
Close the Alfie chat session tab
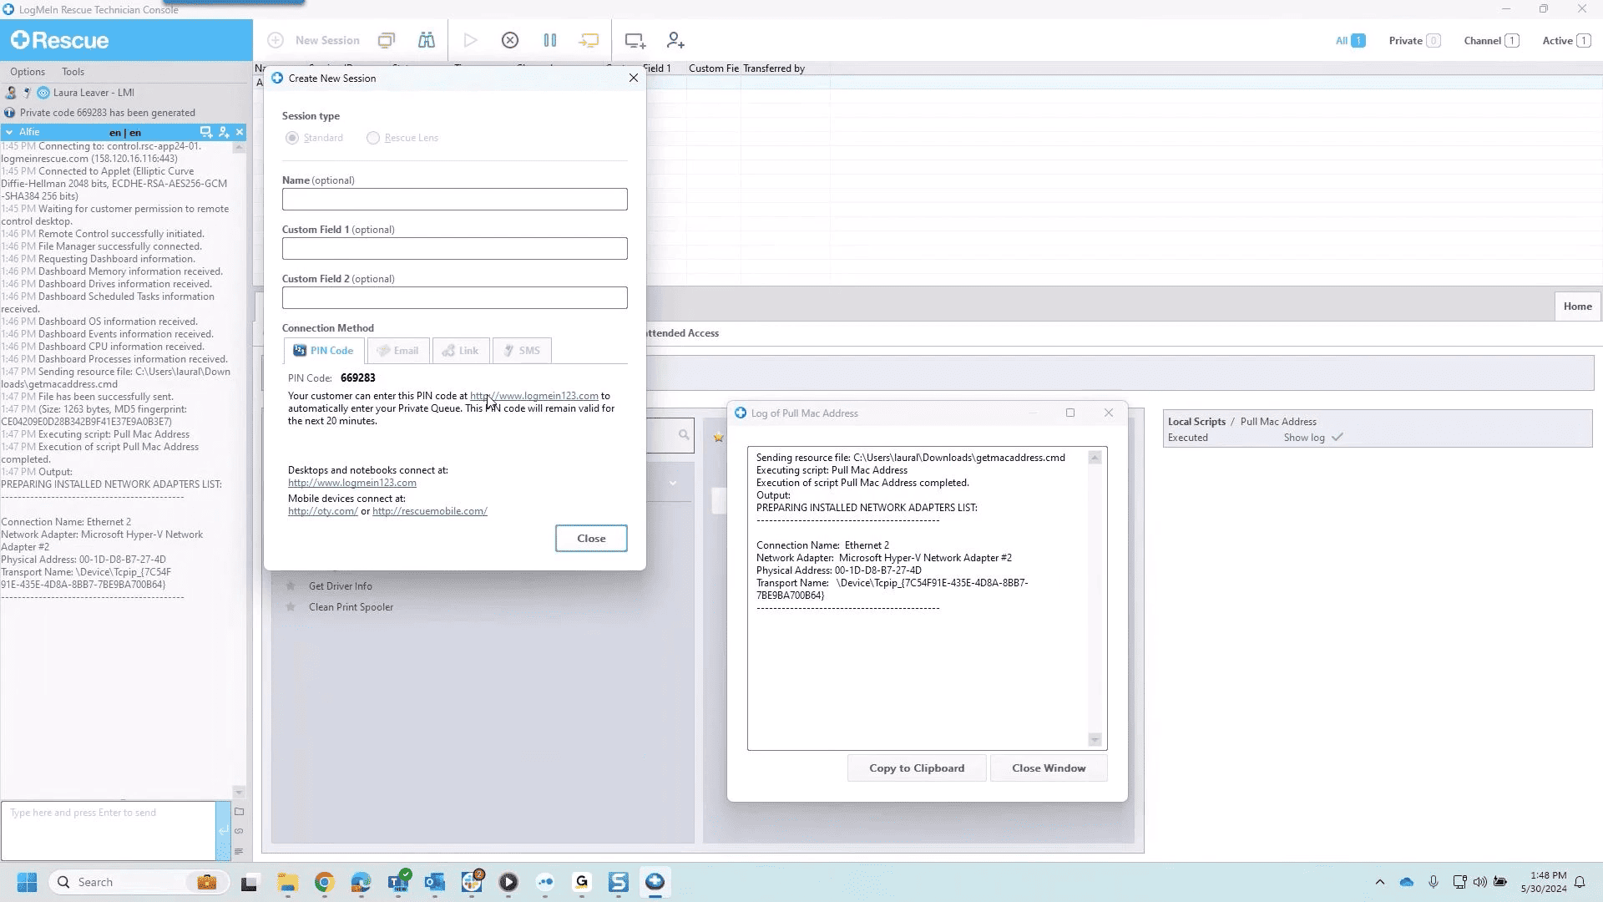pyautogui.click(x=240, y=132)
